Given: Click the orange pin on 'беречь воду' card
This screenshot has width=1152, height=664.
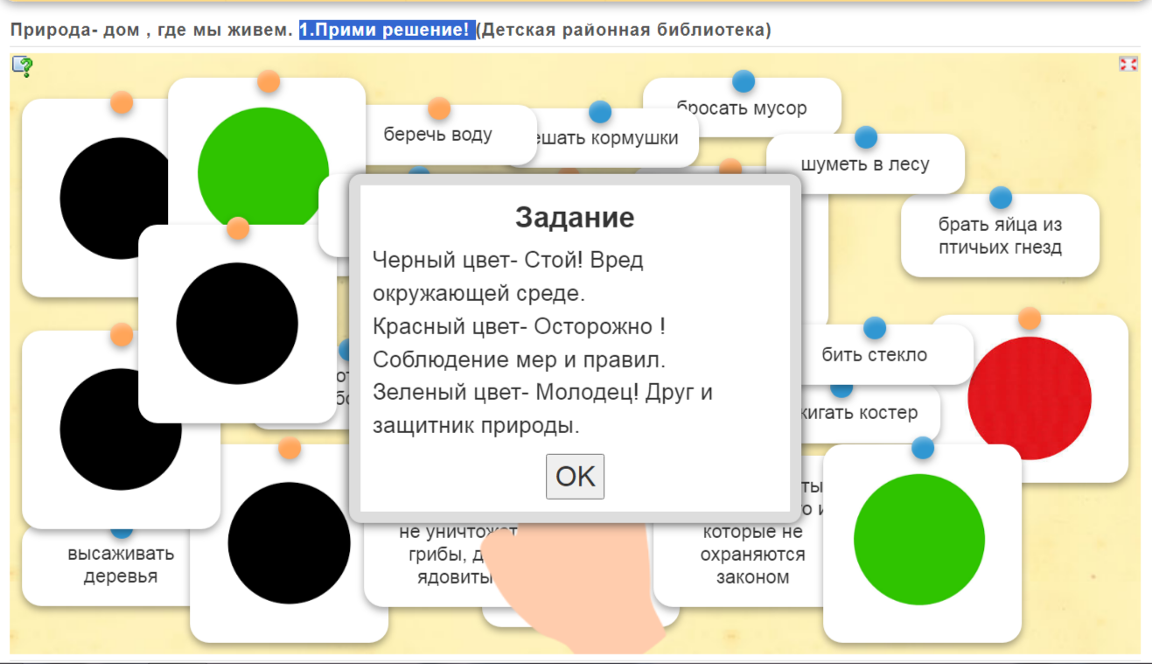Looking at the screenshot, I should 439,108.
